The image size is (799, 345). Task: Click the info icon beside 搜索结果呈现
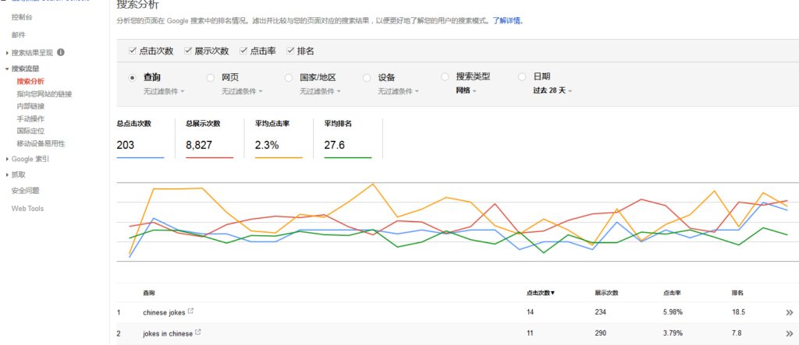click(x=61, y=52)
